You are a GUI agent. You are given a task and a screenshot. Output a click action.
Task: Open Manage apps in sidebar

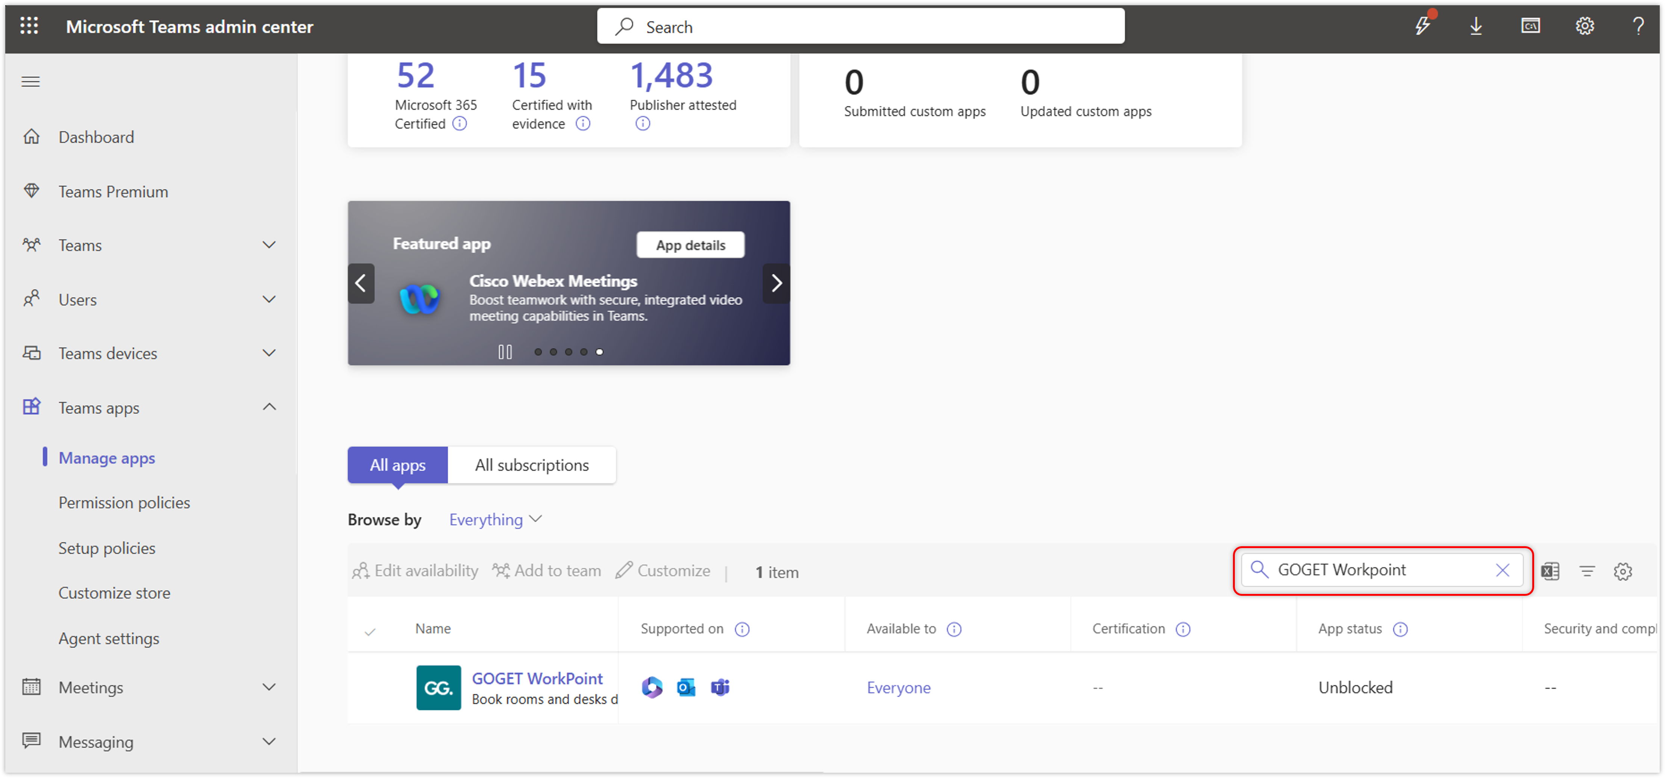point(107,458)
